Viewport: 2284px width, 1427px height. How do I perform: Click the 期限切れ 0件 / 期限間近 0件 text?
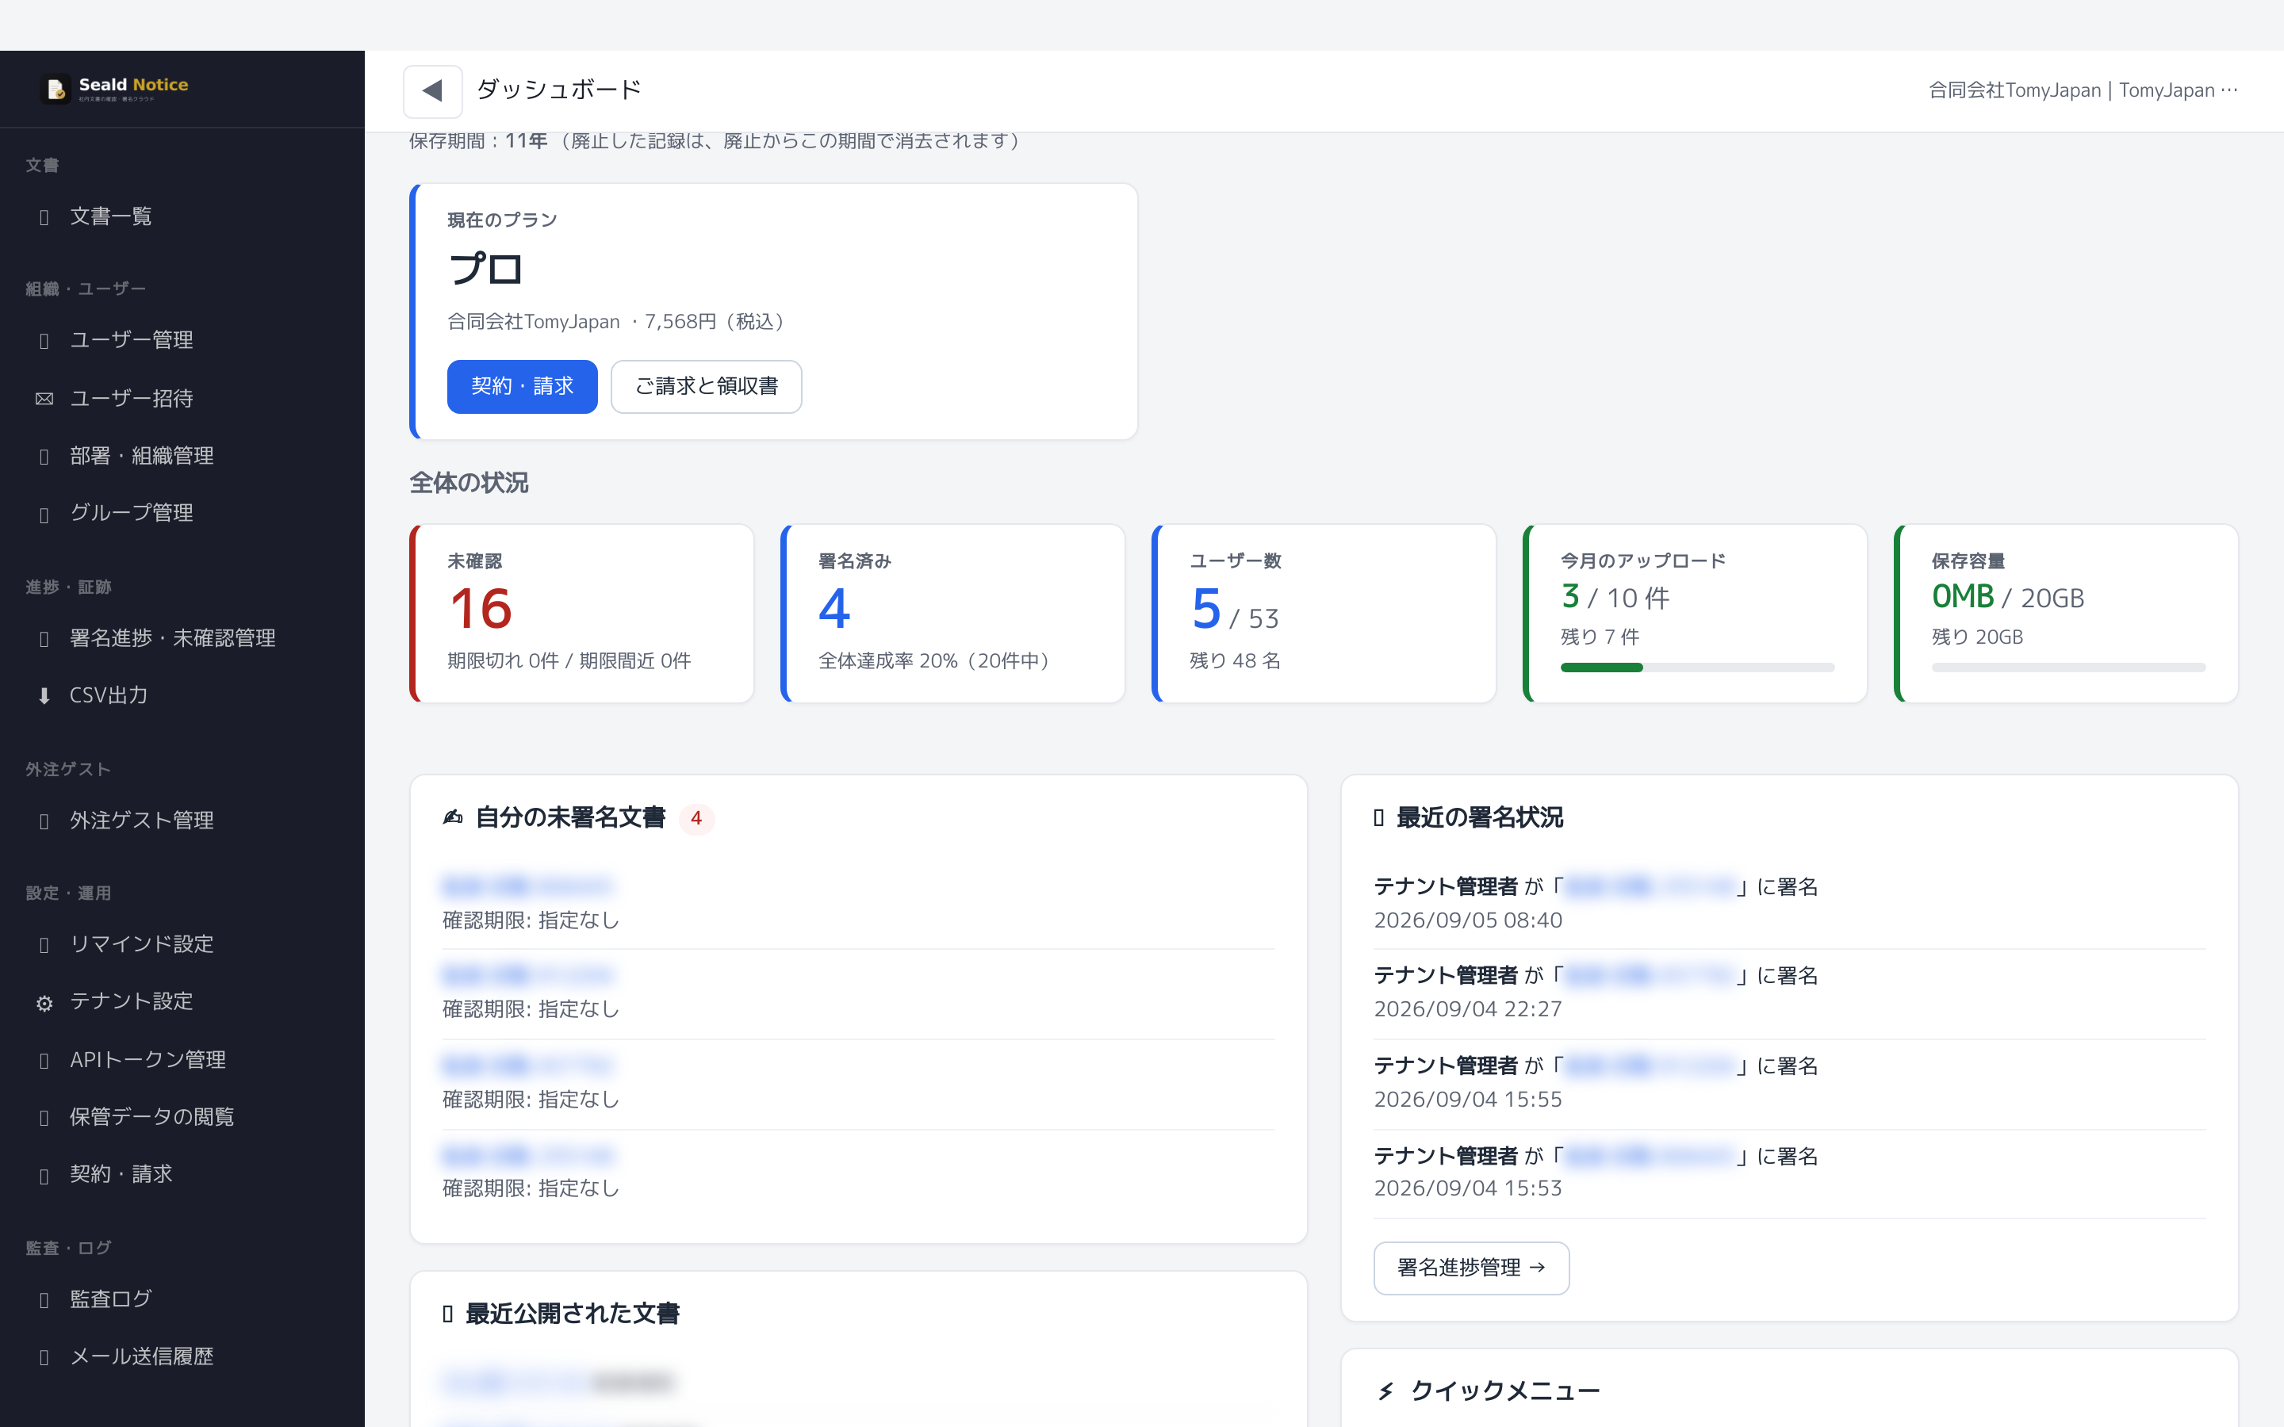[569, 662]
